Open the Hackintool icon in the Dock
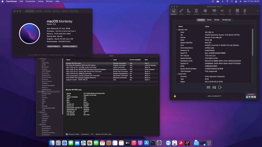Image resolution: width=262 pixels, height=147 pixels. click(x=187, y=143)
